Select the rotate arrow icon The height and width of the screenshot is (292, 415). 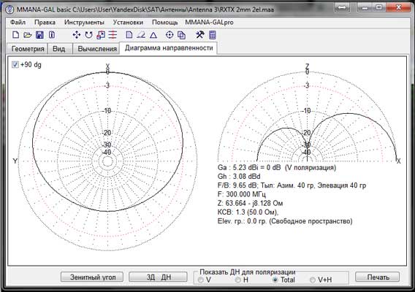88,35
